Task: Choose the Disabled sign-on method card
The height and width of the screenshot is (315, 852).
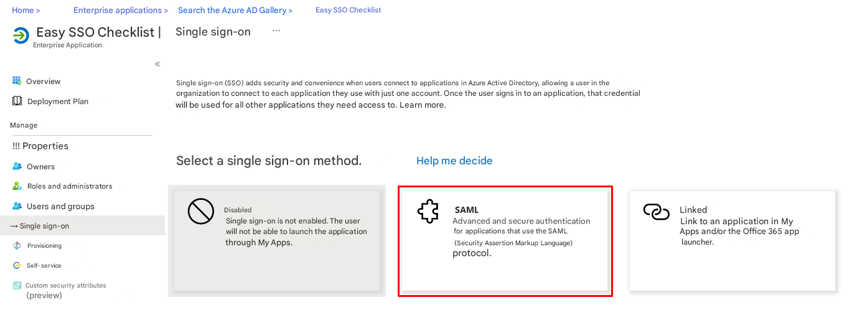Action: [277, 240]
